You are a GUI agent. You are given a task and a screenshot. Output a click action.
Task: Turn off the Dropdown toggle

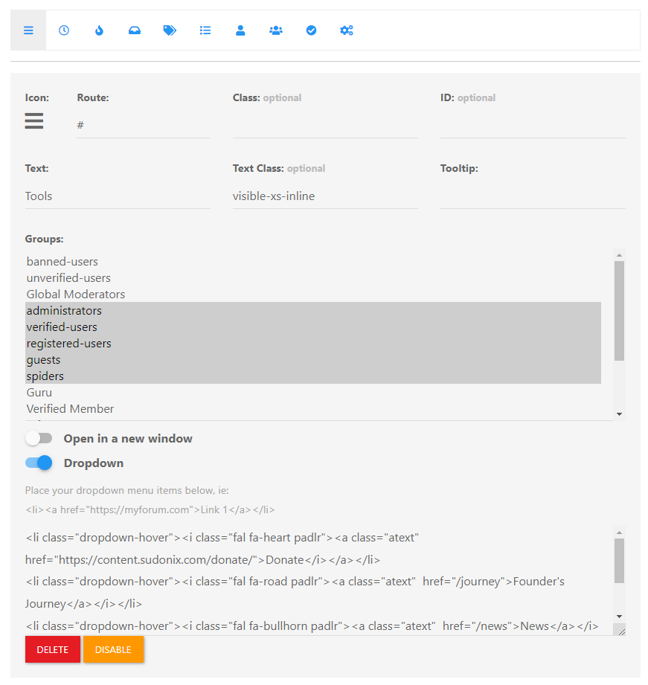[x=39, y=463]
